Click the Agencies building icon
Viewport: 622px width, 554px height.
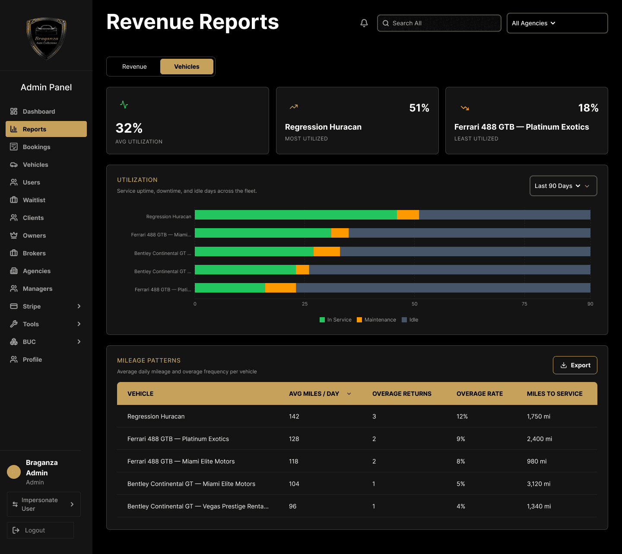(14, 271)
